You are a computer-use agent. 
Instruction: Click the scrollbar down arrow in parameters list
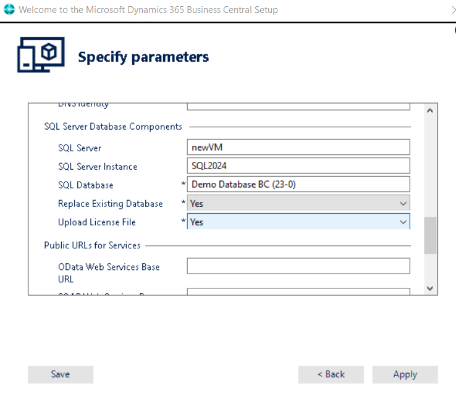430,288
